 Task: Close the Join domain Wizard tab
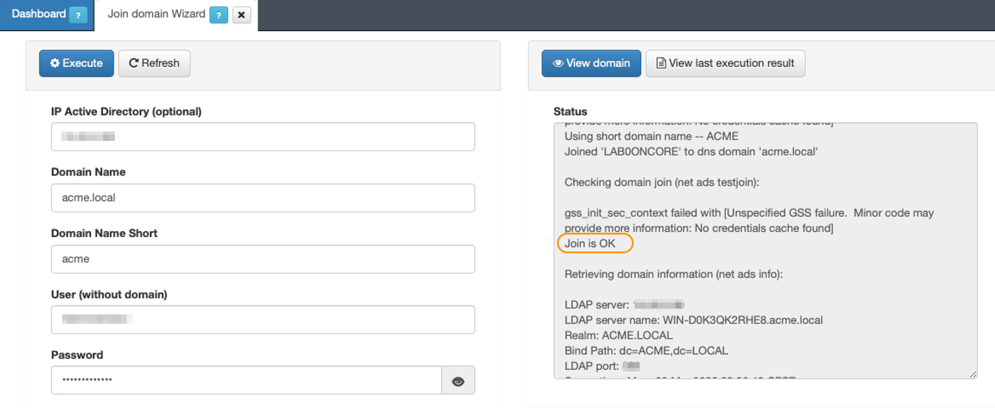click(x=241, y=15)
